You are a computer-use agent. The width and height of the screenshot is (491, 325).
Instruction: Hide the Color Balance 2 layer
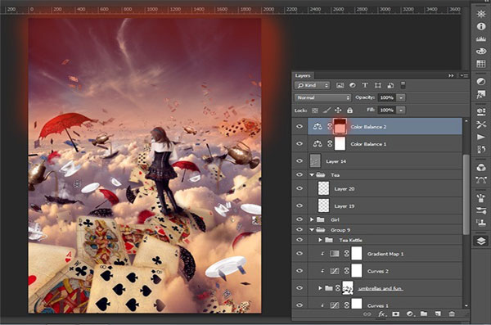300,127
